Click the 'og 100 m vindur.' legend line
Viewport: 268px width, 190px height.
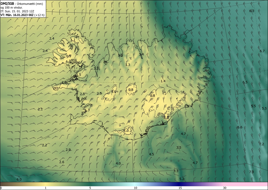pos(12,8)
